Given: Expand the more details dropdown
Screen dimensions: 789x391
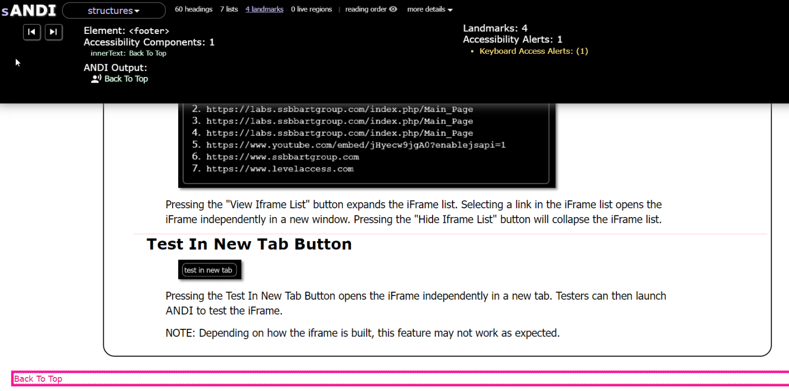Looking at the screenshot, I should pos(429,9).
